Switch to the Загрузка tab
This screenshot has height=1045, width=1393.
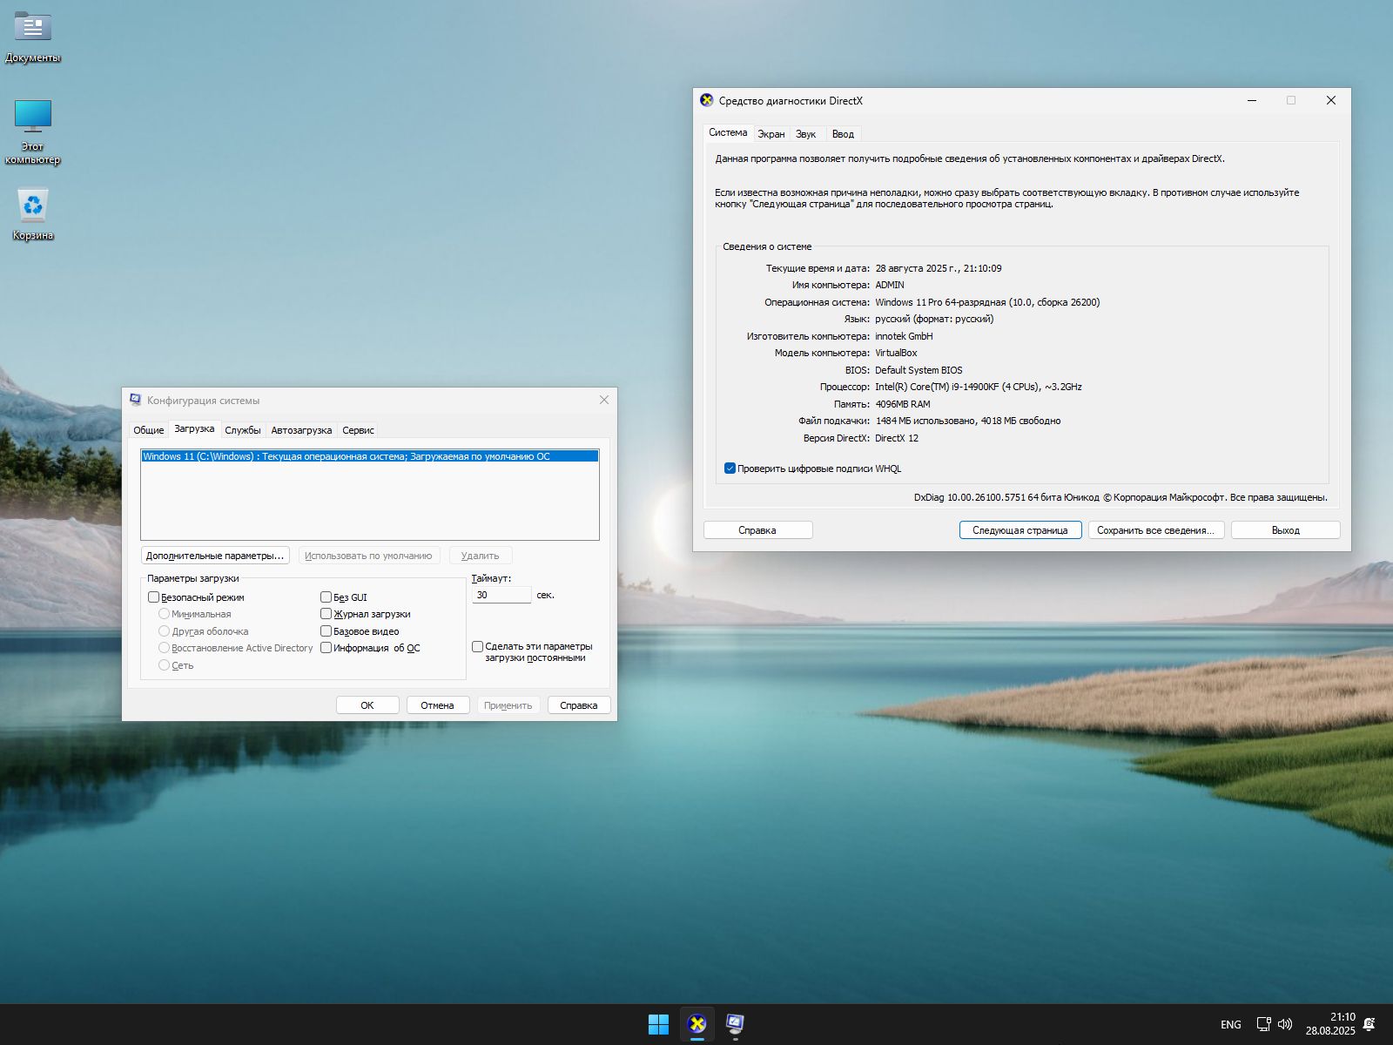pyautogui.click(x=194, y=428)
